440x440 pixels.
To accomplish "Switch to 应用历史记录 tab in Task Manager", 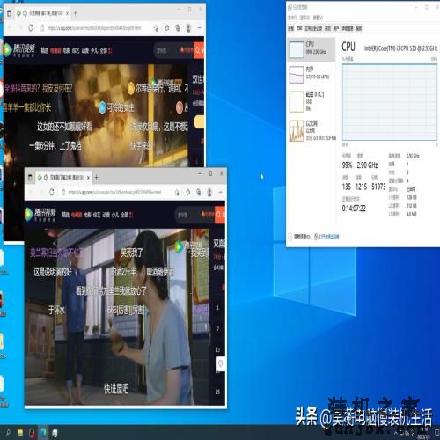I will [x=313, y=28].
